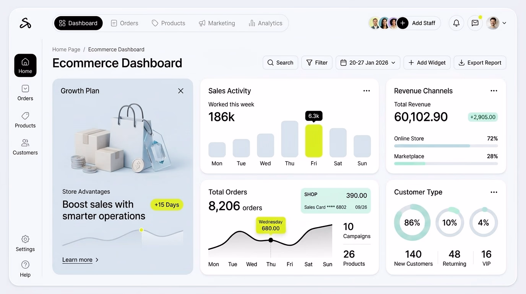This screenshot has width=526, height=294.
Task: Open the messages envelope icon
Action: click(x=475, y=23)
